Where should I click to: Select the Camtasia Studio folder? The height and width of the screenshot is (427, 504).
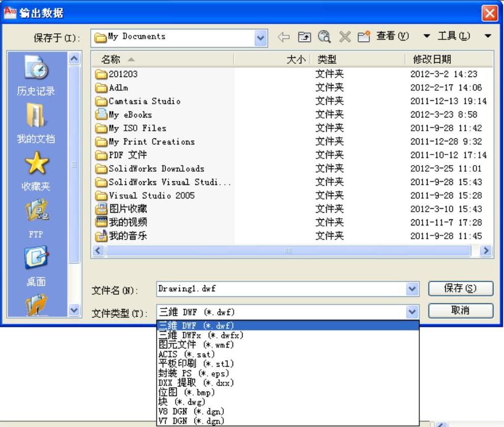tap(144, 101)
